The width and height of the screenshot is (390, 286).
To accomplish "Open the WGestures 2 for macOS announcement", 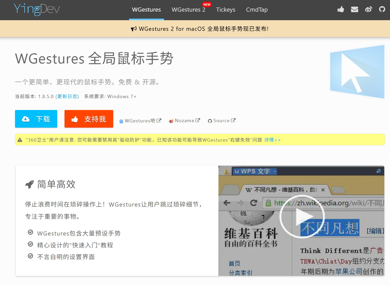I will tap(200, 29).
